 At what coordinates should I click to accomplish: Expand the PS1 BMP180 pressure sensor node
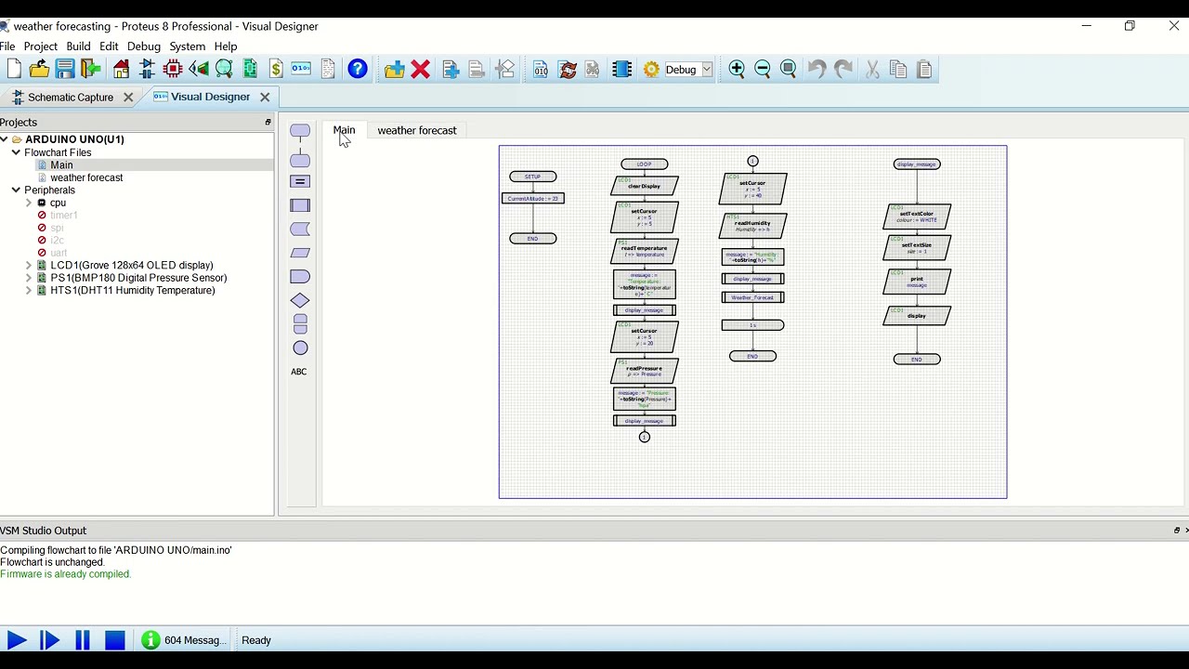[29, 278]
